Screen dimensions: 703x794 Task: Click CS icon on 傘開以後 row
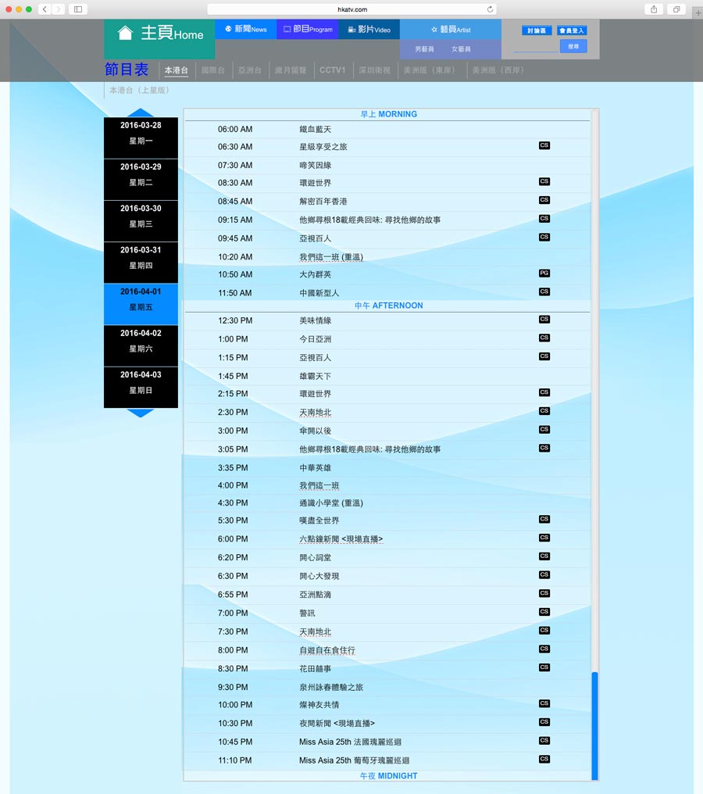(544, 429)
